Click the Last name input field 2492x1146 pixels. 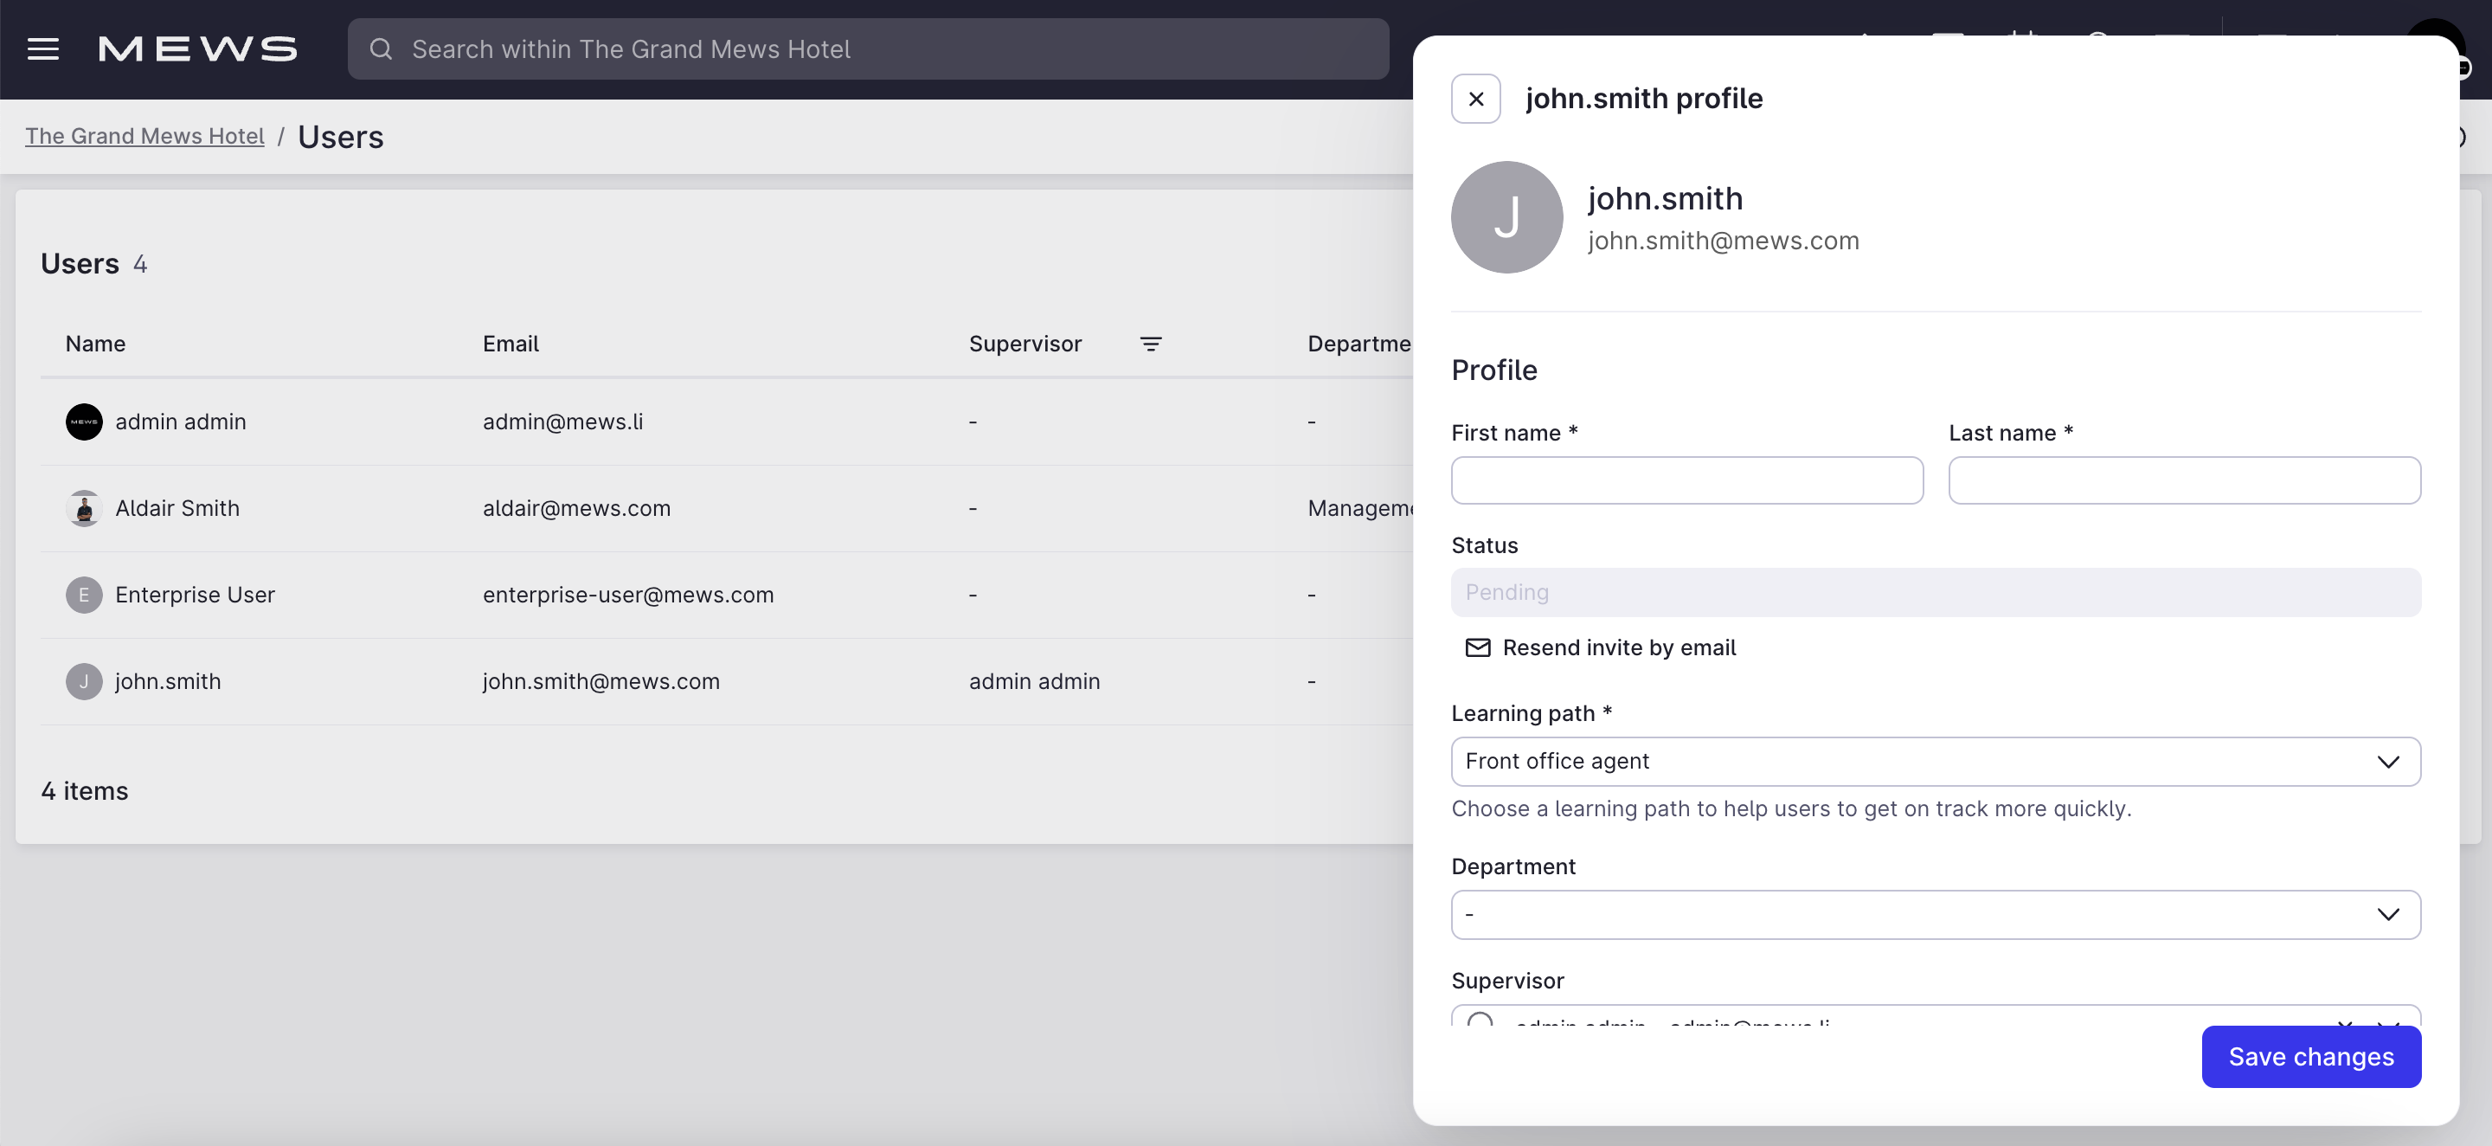(x=2183, y=480)
